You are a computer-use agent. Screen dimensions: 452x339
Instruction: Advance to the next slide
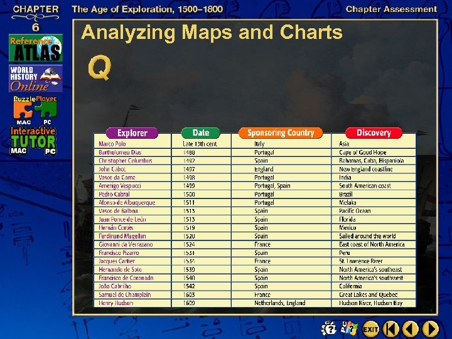pyautogui.click(x=431, y=328)
